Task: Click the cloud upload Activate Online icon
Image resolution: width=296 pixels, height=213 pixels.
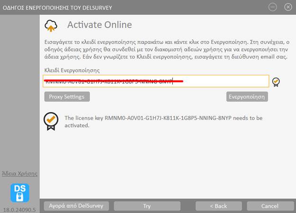Action: point(51,26)
